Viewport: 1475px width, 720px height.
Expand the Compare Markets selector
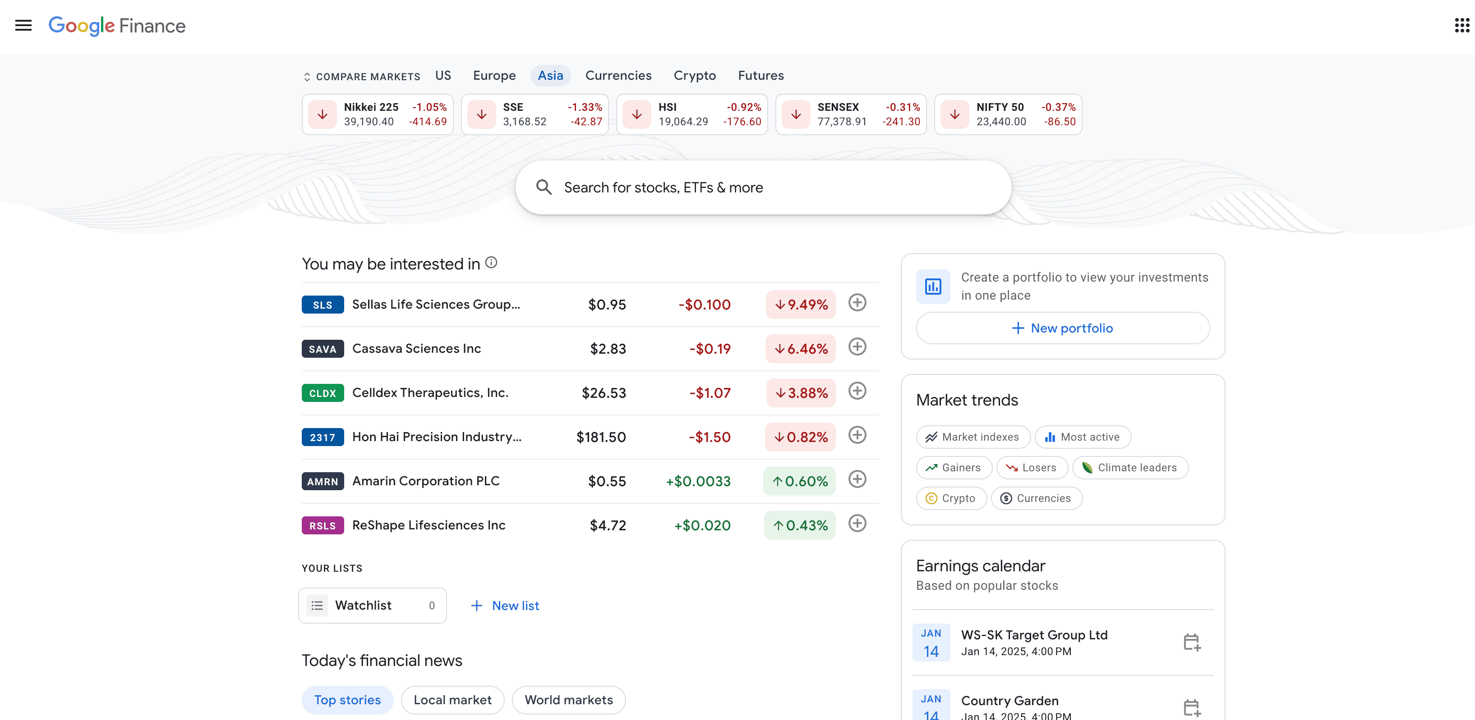click(362, 77)
